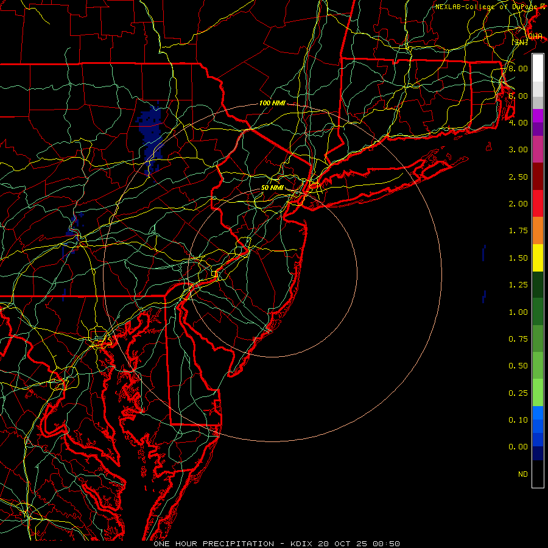
Task: Select the 0.00 legend value
Action: click(518, 447)
